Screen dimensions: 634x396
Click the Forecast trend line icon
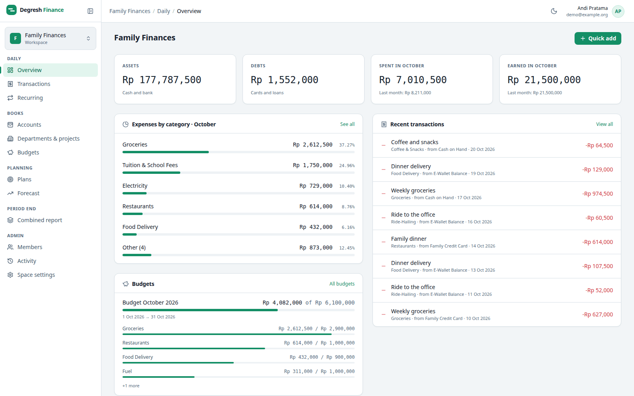point(10,193)
